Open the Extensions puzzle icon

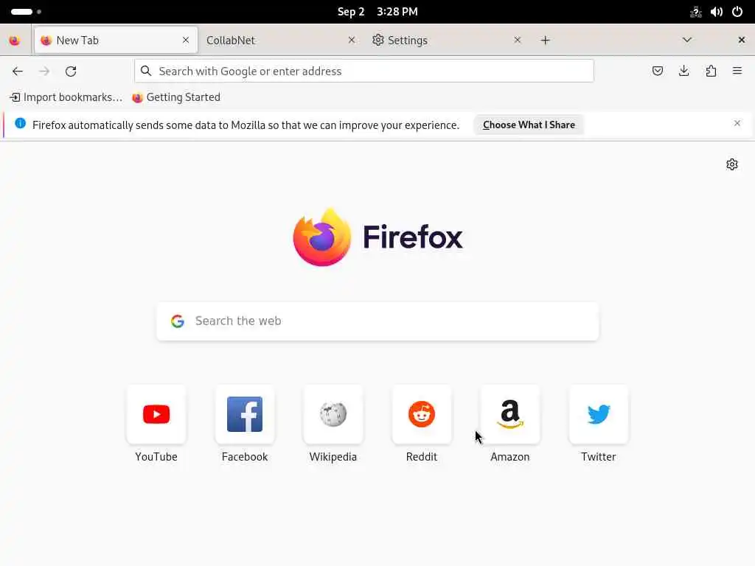(711, 71)
